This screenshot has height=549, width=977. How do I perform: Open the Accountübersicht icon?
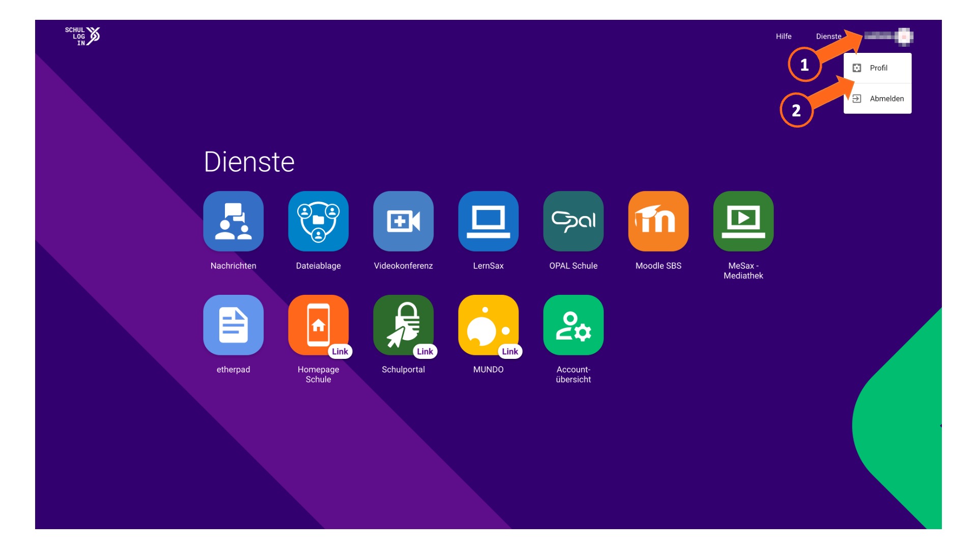point(573,325)
